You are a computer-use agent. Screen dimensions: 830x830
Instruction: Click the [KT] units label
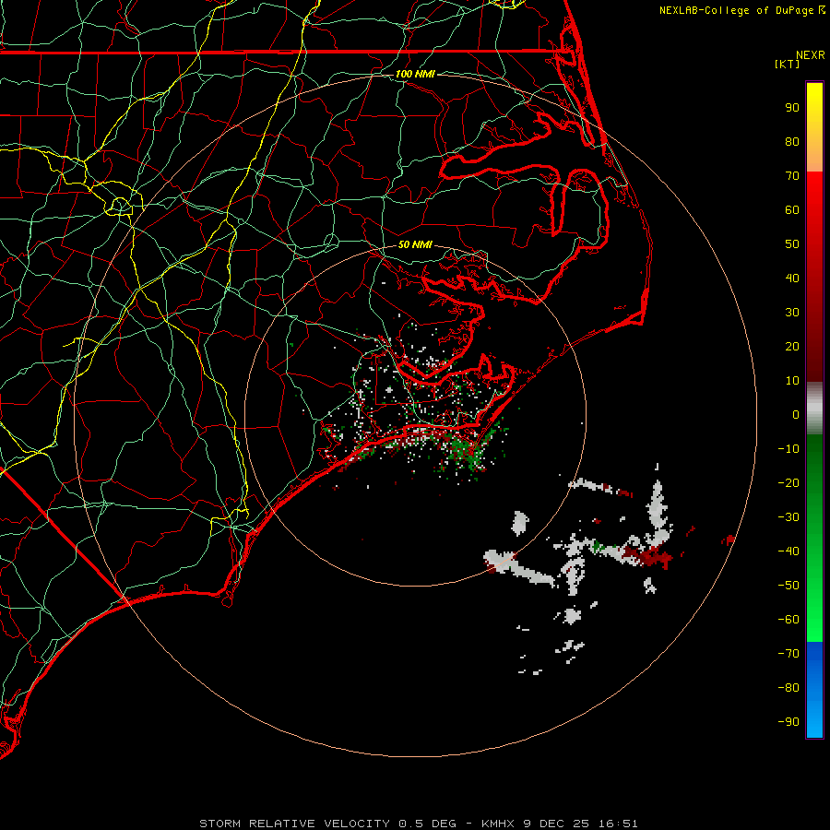tap(787, 64)
